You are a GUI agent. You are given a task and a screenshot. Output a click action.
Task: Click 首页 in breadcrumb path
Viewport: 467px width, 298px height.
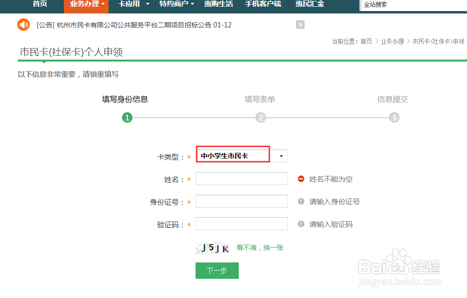point(366,41)
